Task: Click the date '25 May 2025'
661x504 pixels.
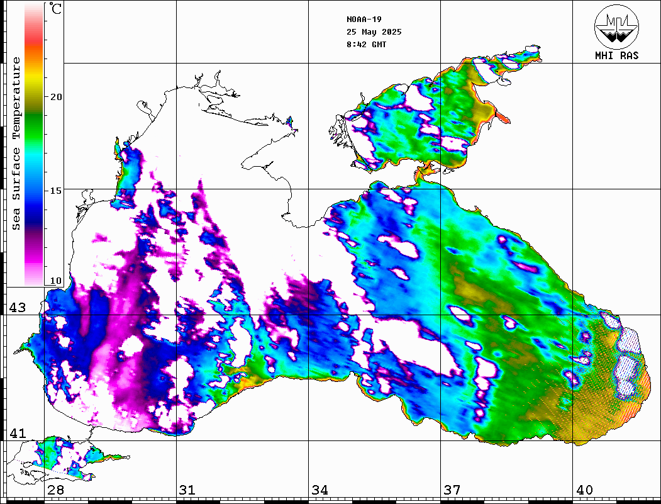Action: point(374,32)
